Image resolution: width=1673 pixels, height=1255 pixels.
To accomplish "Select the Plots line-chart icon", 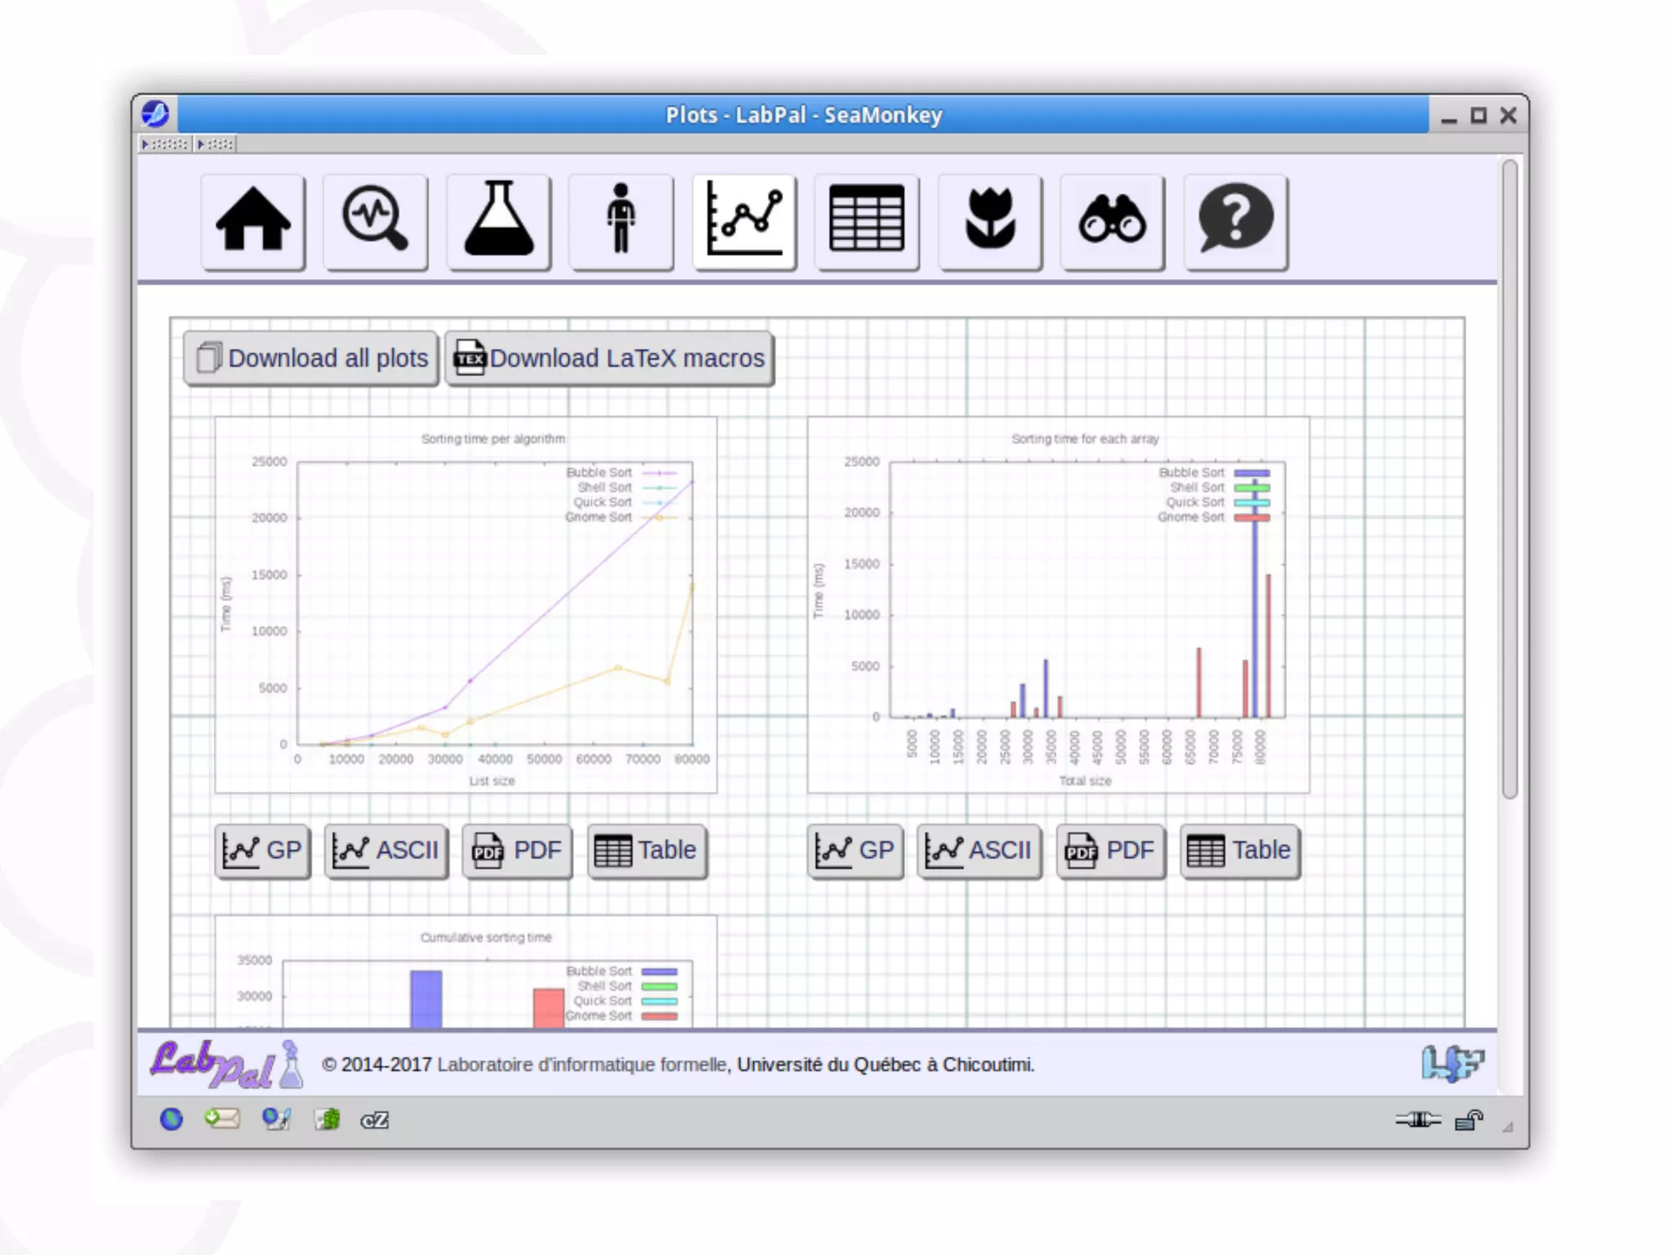I will pos(744,221).
